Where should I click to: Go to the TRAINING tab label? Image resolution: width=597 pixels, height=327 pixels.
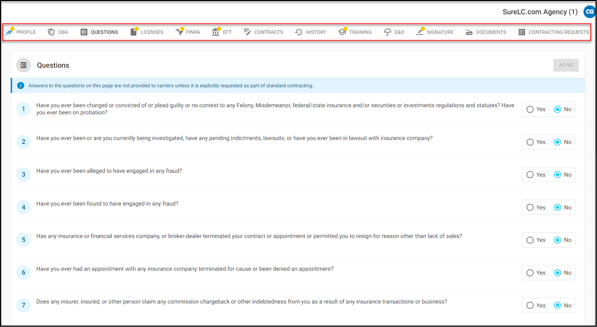pyautogui.click(x=360, y=32)
